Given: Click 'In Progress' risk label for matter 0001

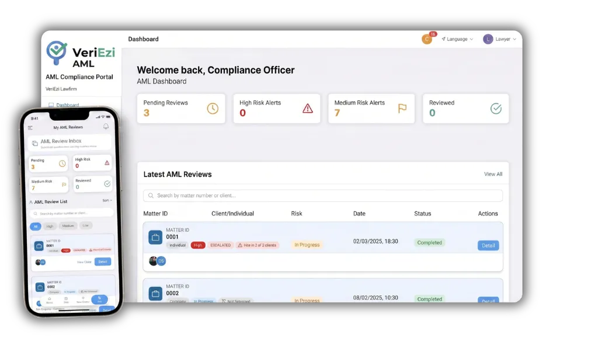Looking at the screenshot, I should pos(307,245).
